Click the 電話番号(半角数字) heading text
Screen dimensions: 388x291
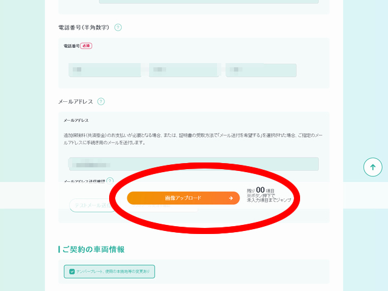(x=84, y=27)
